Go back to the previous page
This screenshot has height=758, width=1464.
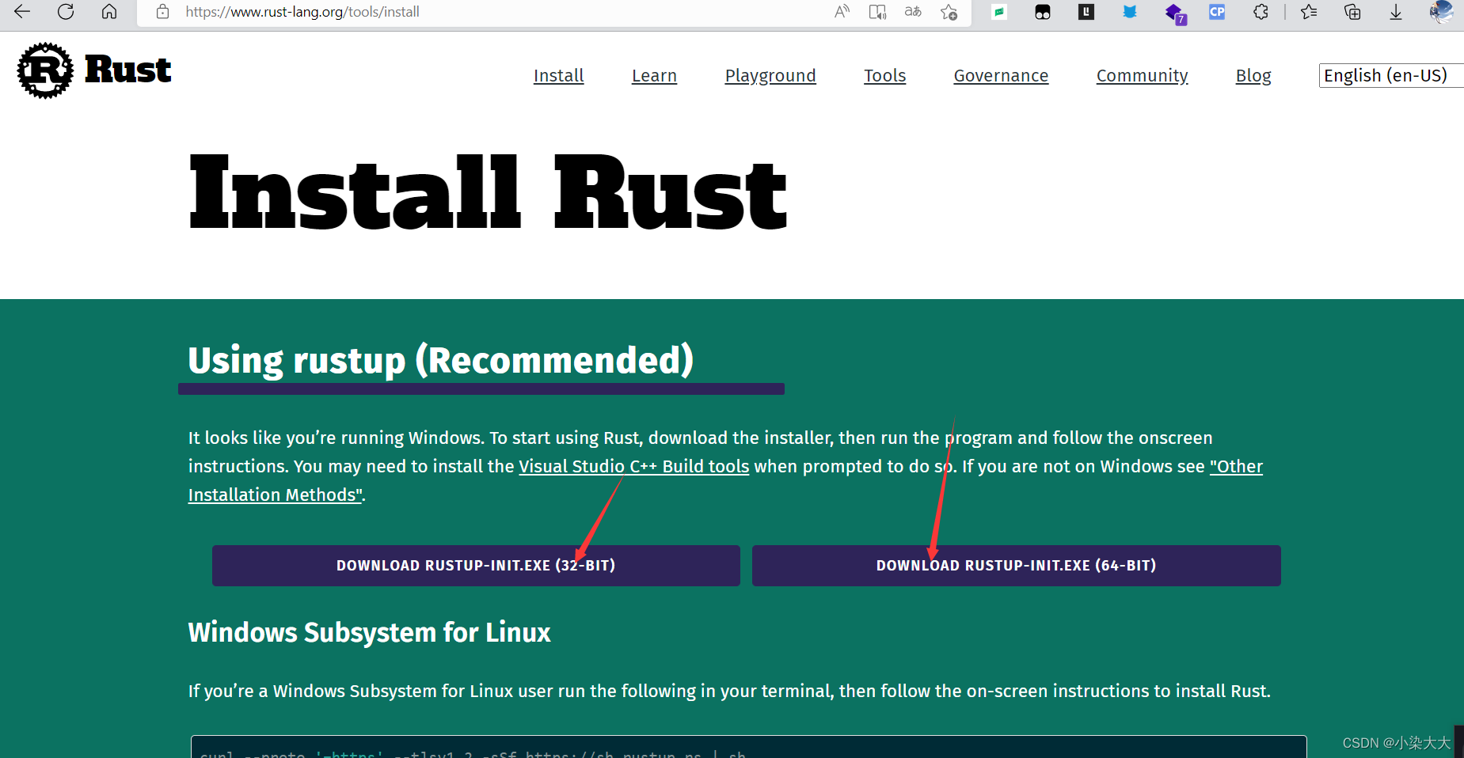tap(22, 12)
